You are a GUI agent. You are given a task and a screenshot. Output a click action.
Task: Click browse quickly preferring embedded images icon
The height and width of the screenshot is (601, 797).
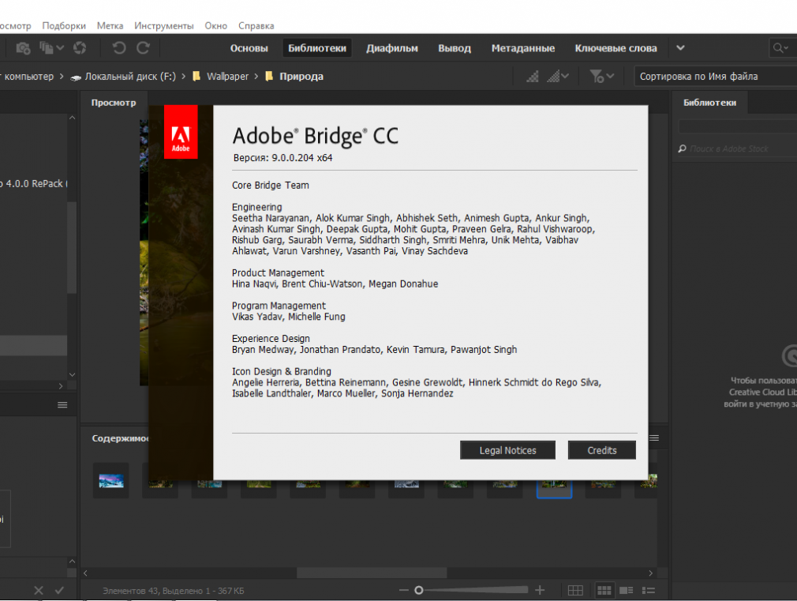533,77
